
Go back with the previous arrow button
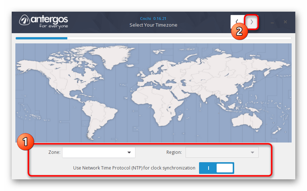click(x=237, y=22)
